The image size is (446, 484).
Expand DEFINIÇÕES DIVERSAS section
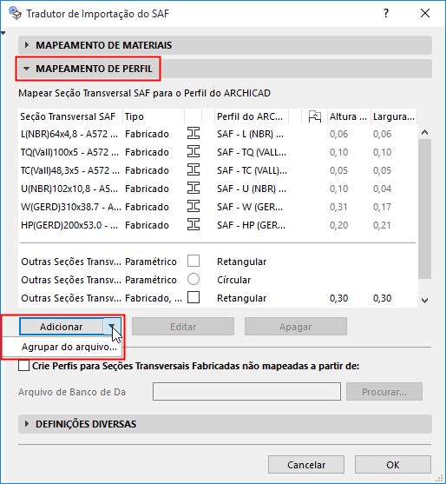coord(225,424)
